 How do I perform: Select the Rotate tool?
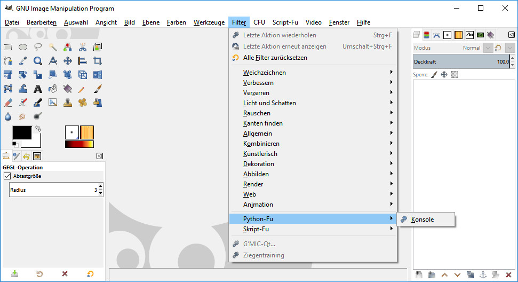pyautogui.click(x=23, y=75)
